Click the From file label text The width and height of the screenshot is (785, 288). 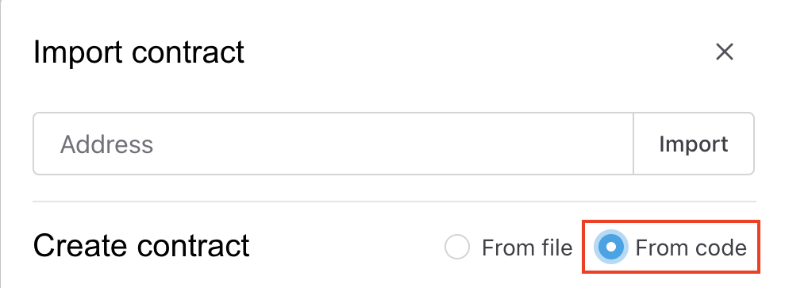click(527, 248)
